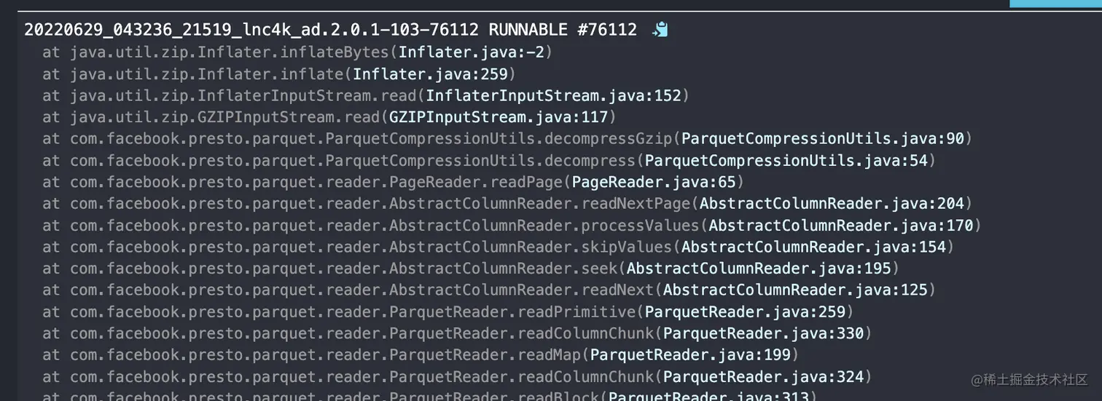Click the AbstractColumnReader.readNext frame
This screenshot has width=1102, height=401.
(x=489, y=290)
